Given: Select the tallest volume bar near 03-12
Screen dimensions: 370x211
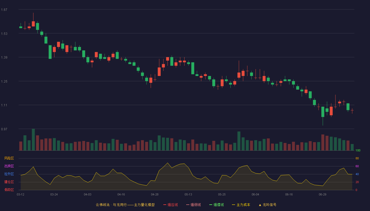Looking at the screenshot, I should 33,140.
